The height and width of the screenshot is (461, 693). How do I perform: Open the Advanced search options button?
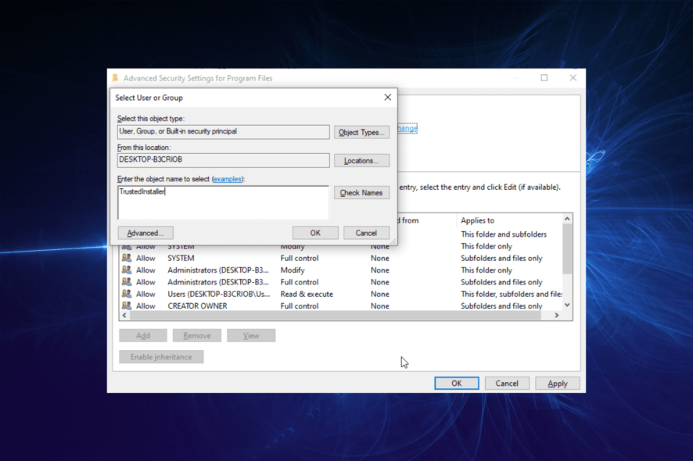[145, 233]
